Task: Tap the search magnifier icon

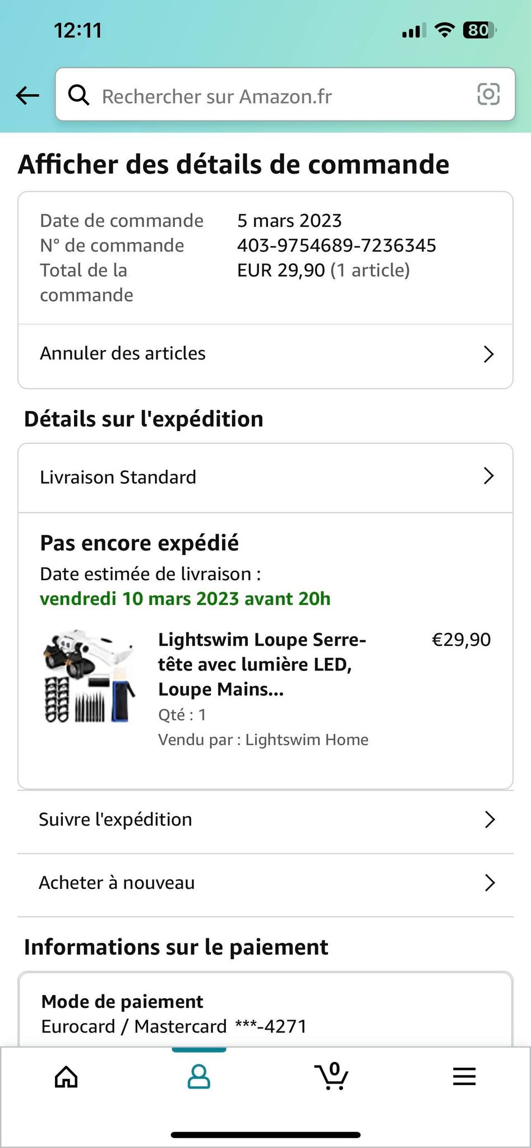Action: pos(79,95)
